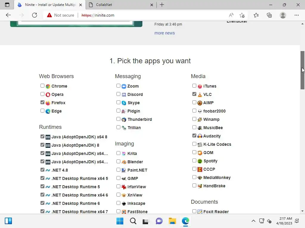Show hidden icons tray chevron
Image resolution: width=305 pixels, height=228 pixels.
coord(253,221)
